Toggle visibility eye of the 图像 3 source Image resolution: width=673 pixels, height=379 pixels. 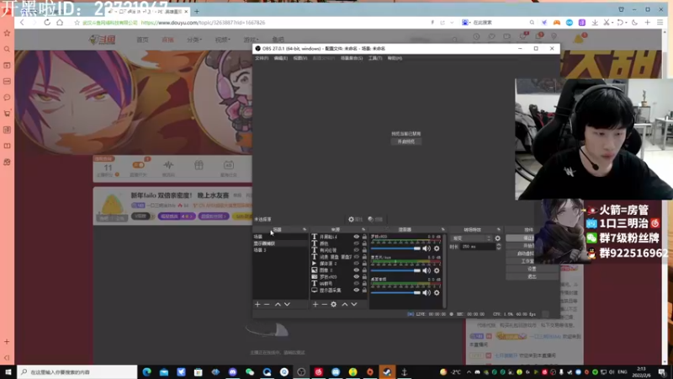tap(356, 270)
